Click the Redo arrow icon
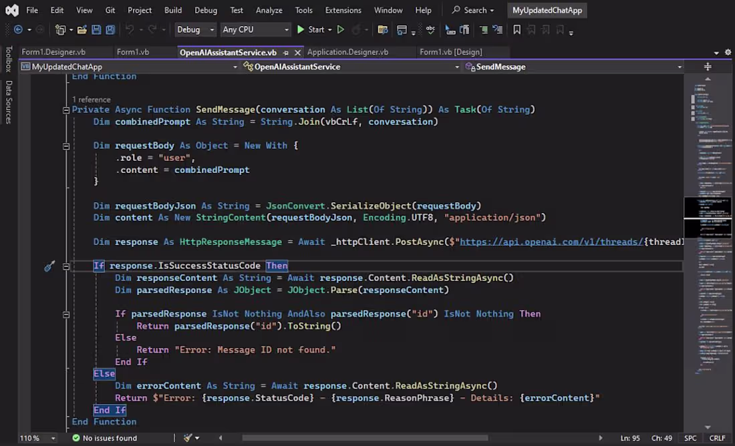735x446 pixels. click(152, 29)
